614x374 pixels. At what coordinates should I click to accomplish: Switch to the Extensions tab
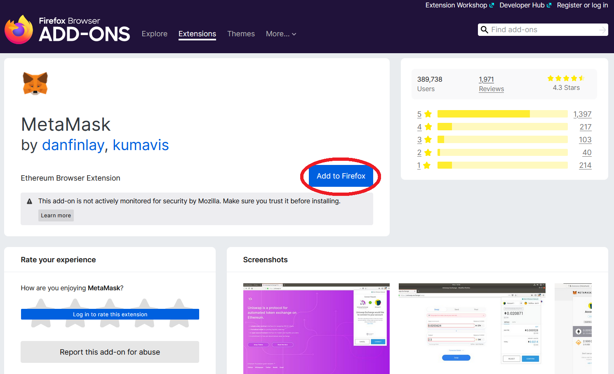coord(197,34)
